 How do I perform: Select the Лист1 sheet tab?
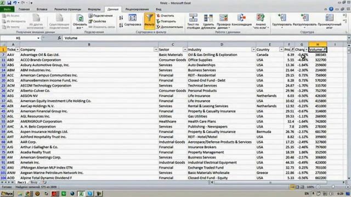[21, 182]
